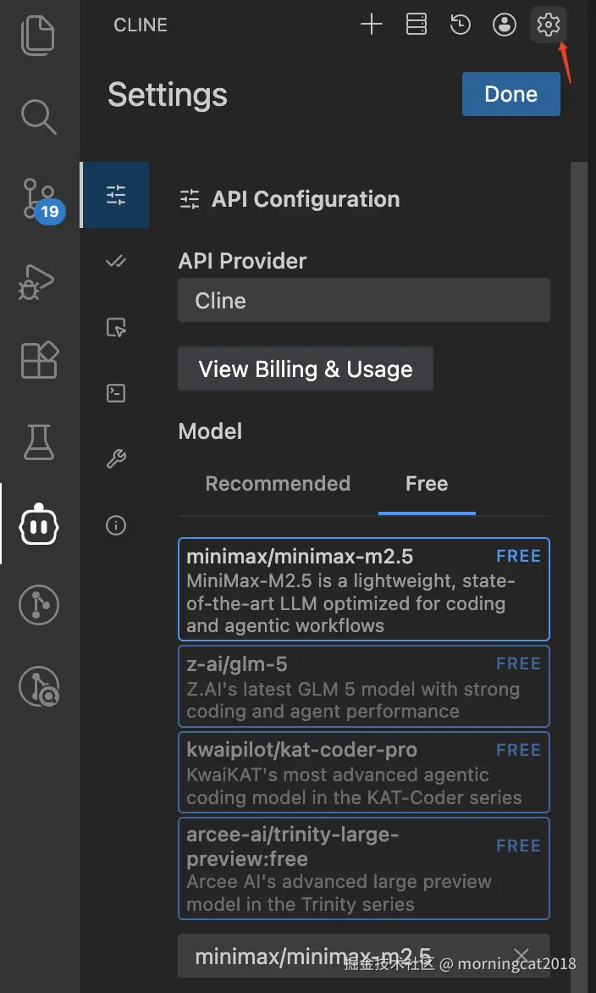
Task: Open the Testing flask icon
Action: click(x=38, y=441)
